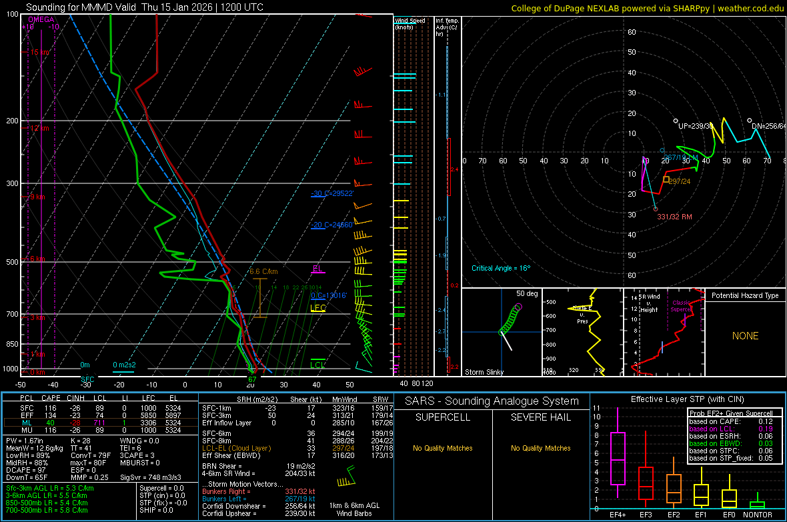Select the EFF parcel row
787x522 pixels.
101,415
